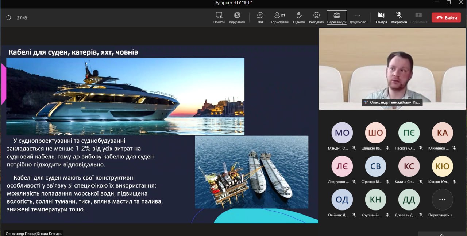The image size is (467, 236).
Task: Expand remaining participants via Переглянути в... circle
Action: pos(442,200)
